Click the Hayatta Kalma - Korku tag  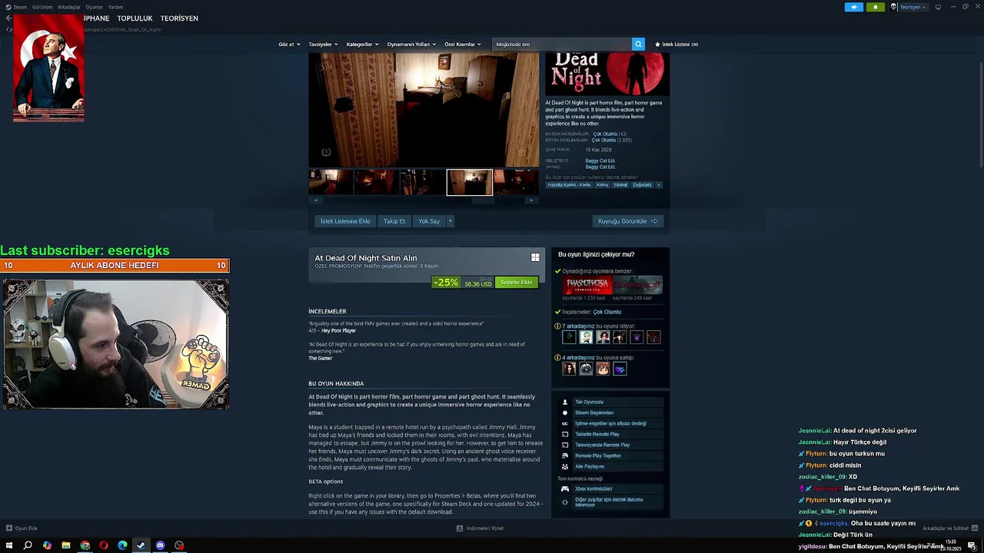(569, 185)
